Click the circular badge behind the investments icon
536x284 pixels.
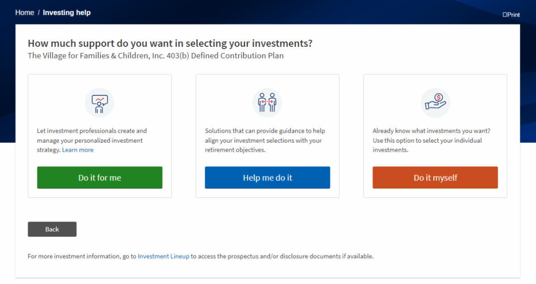pyautogui.click(x=435, y=103)
